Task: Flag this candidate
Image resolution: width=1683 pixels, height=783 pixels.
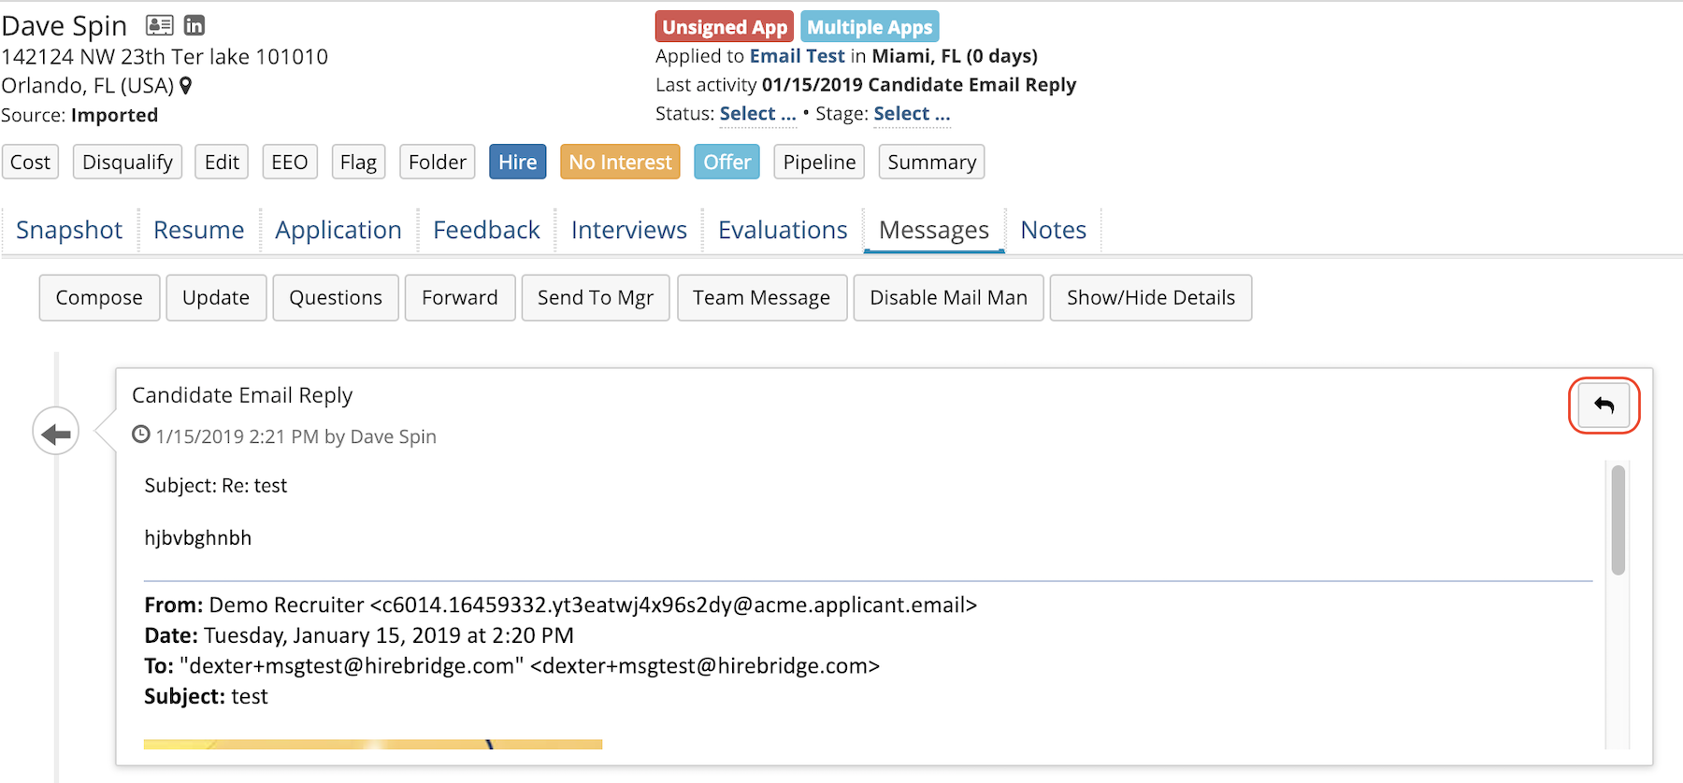Action: click(x=358, y=162)
